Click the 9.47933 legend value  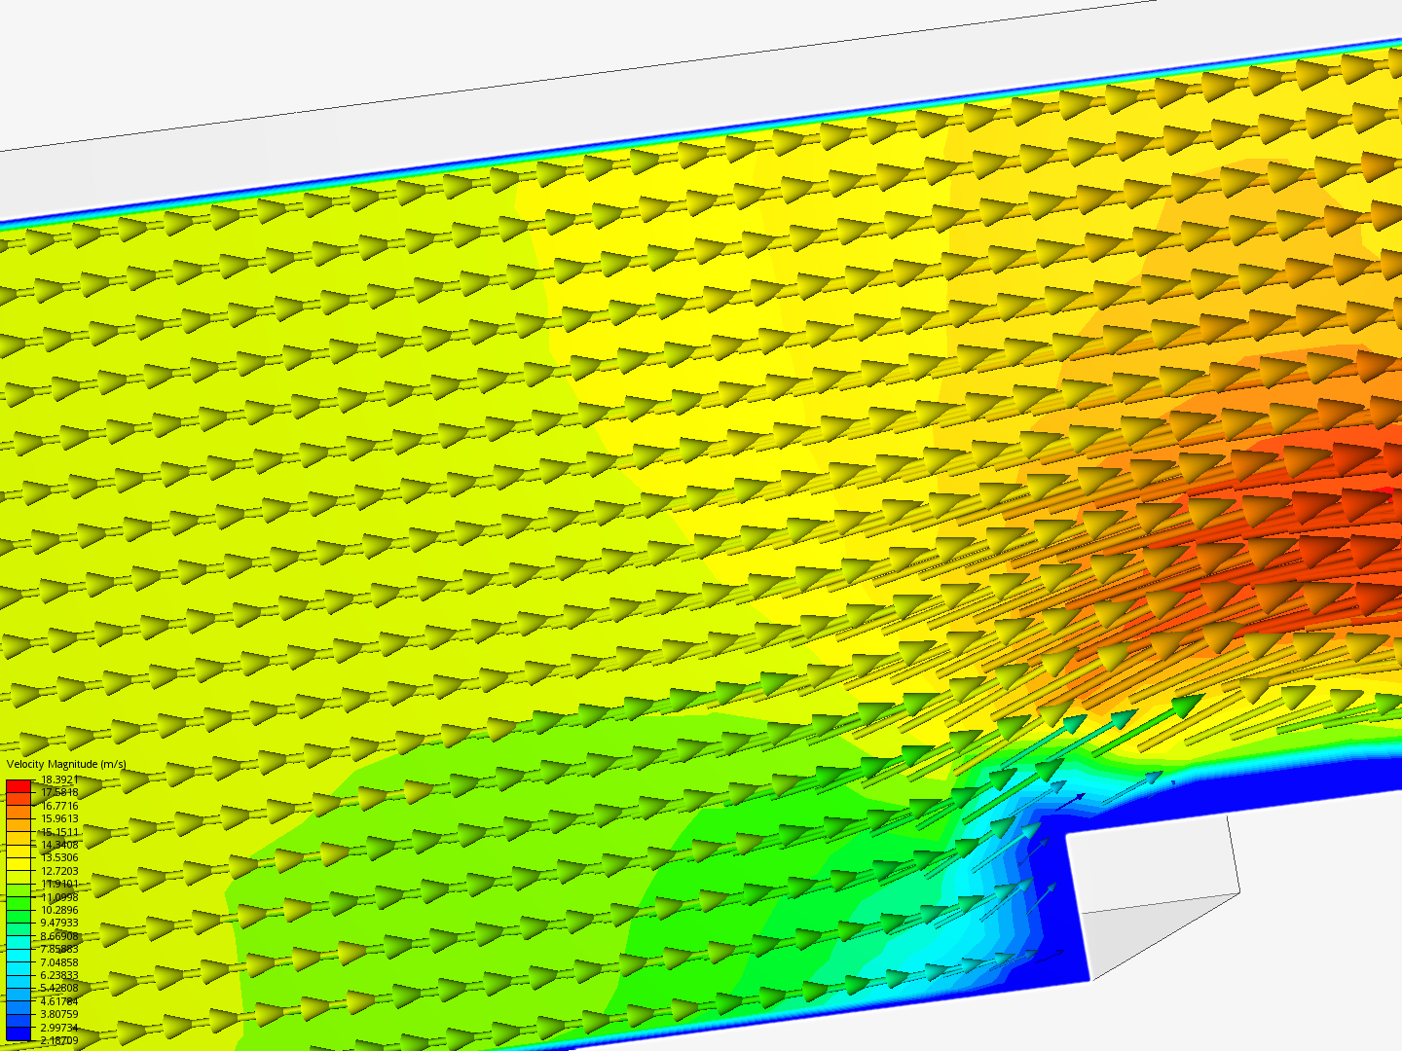(59, 924)
